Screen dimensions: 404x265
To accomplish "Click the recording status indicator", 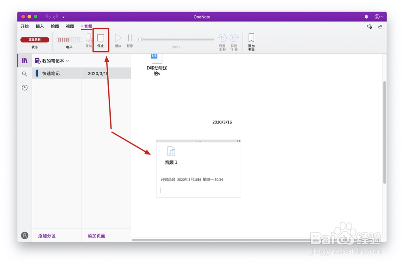I will (x=35, y=40).
